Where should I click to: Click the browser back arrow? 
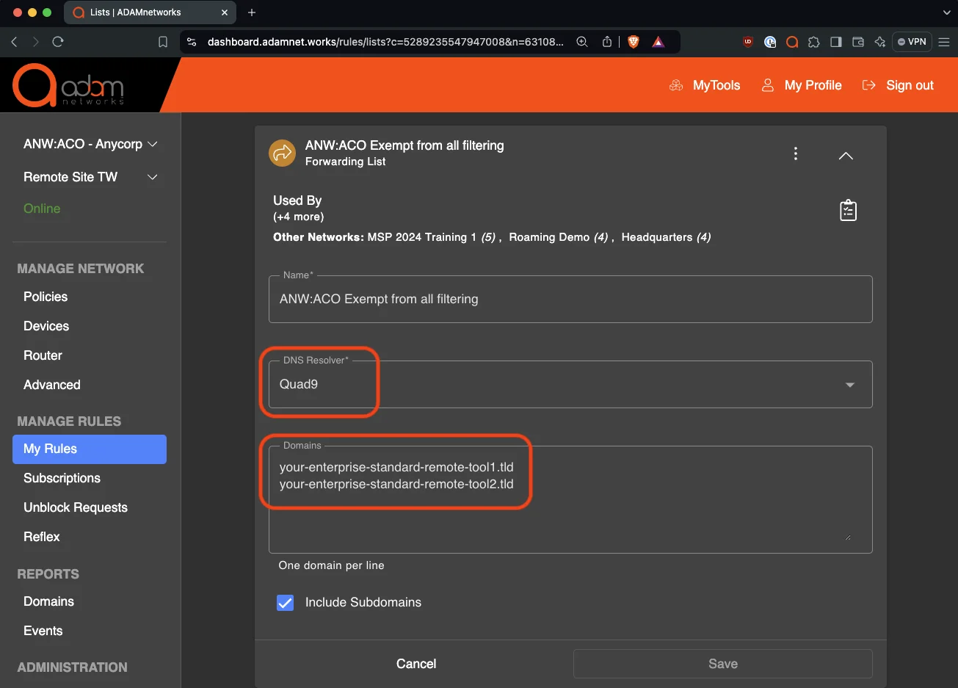14,42
